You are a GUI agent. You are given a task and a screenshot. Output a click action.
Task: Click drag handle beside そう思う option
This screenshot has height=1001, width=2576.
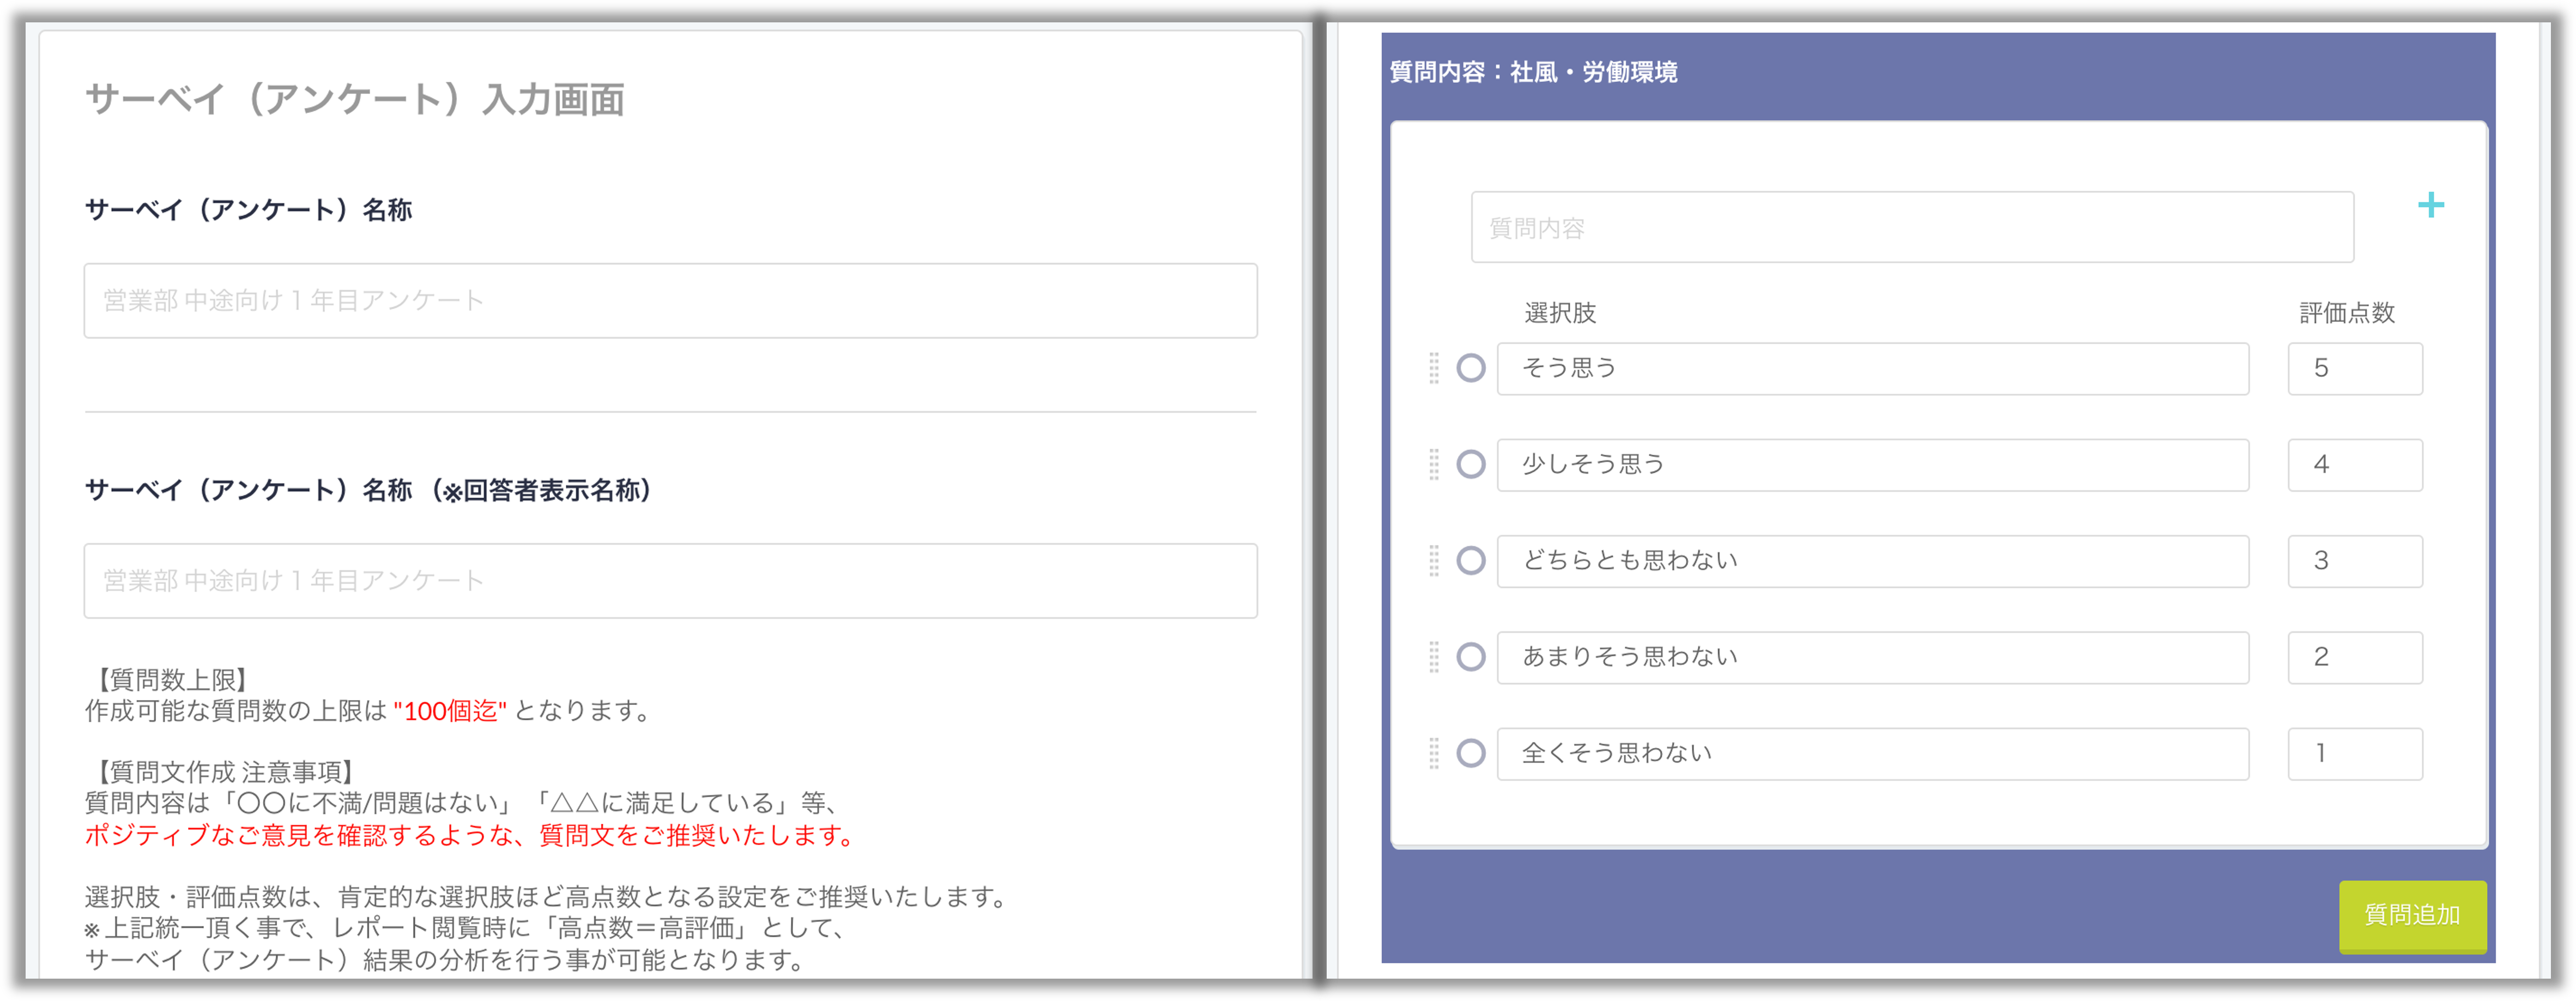[1434, 368]
